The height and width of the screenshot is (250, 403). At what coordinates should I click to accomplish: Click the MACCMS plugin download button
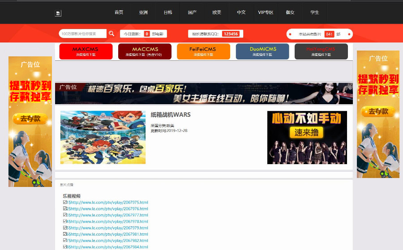pos(145,51)
